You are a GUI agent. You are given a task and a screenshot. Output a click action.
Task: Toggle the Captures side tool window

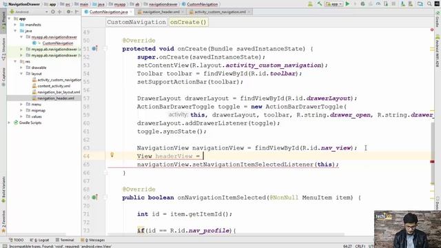[3, 76]
